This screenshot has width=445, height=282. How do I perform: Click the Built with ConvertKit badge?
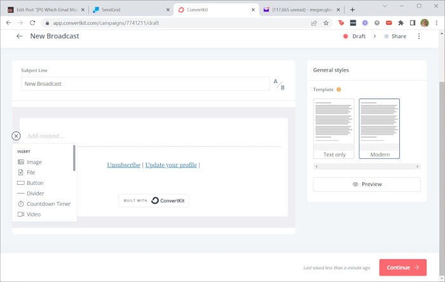coord(154,201)
